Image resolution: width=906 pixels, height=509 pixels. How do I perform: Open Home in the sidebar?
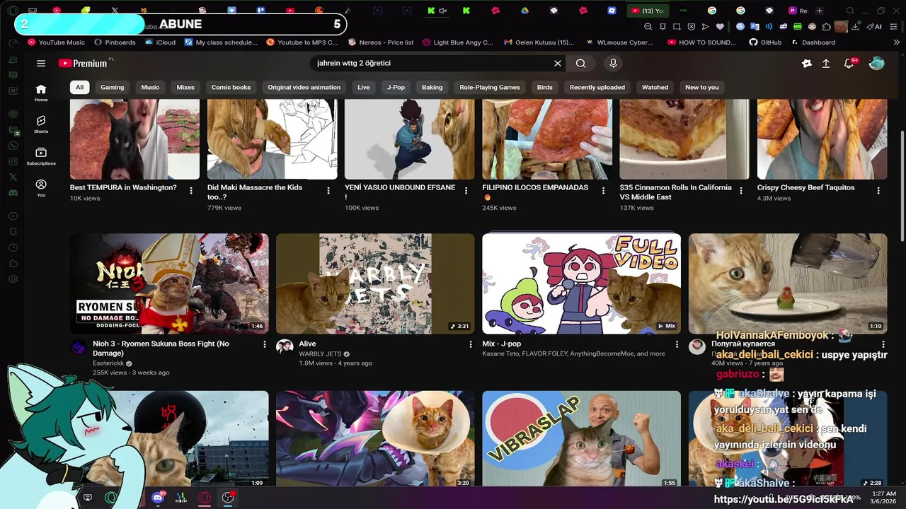(x=41, y=93)
